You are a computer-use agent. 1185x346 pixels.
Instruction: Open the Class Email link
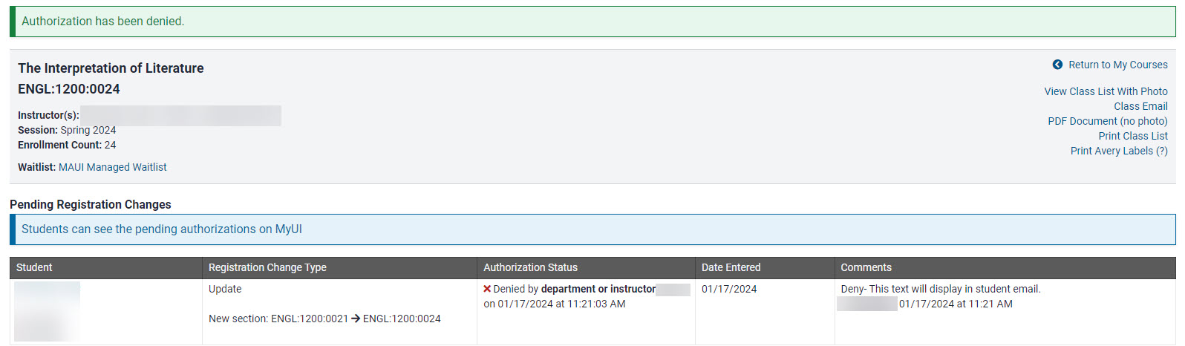[x=1140, y=106]
